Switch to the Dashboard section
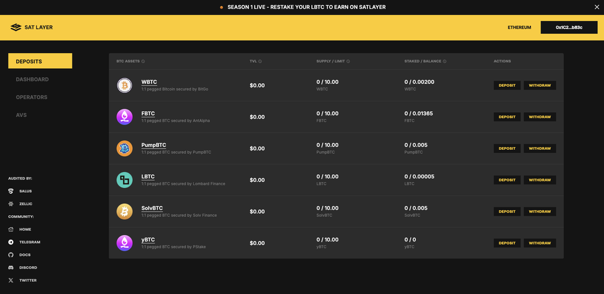 32,80
